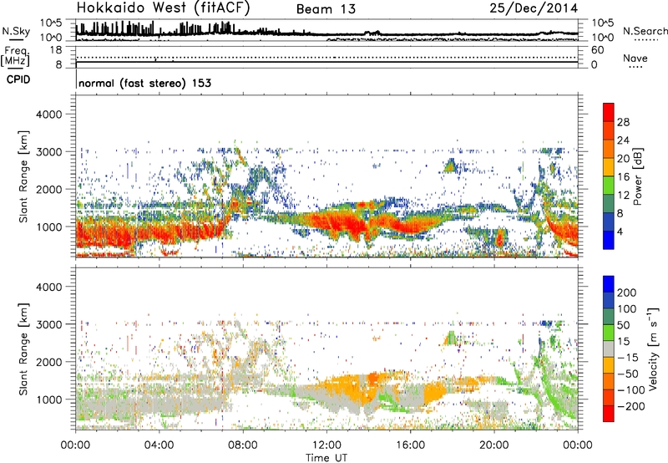
Task: Click the orange velocity patch near 14:00
Action: click(375, 379)
